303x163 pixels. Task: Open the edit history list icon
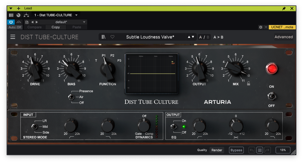260,150
